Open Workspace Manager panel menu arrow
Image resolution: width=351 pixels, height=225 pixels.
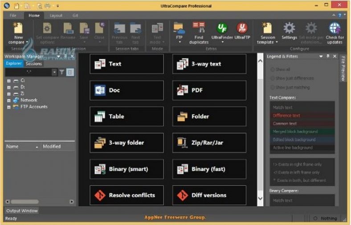(x=58, y=56)
